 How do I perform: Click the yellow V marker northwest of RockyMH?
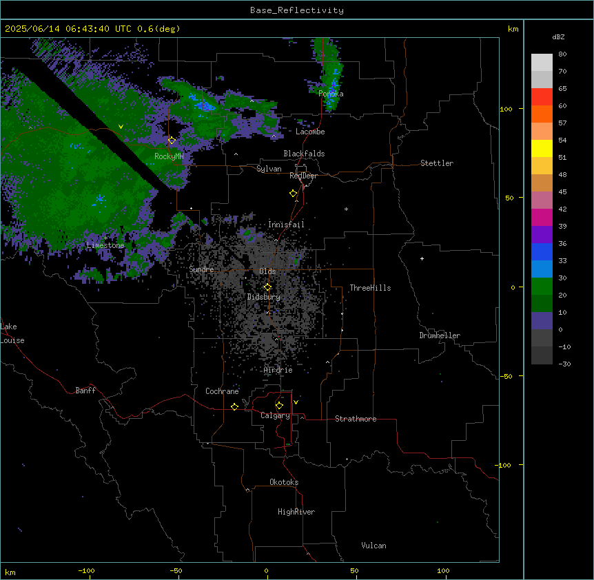(x=121, y=127)
